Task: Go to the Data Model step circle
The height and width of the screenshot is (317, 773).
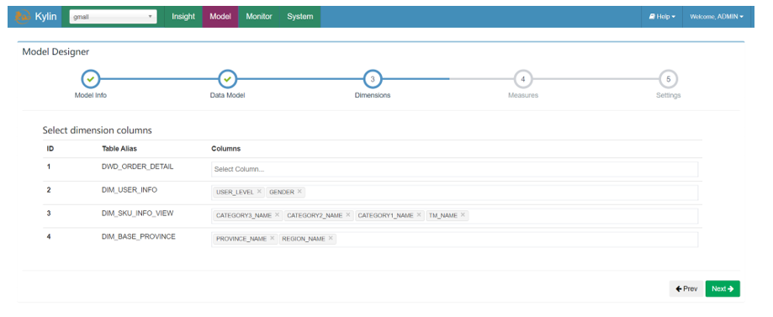Action: (x=227, y=79)
